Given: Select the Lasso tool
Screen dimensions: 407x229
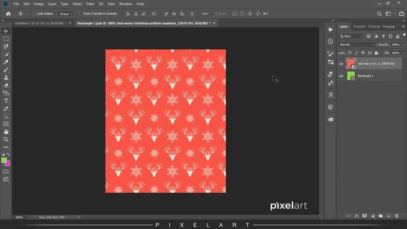Looking at the screenshot, I should pyautogui.click(x=6, y=46).
